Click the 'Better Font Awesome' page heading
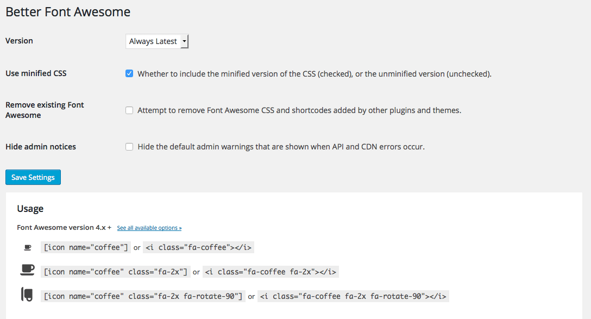Viewport: 591px width, 319px height. click(68, 11)
